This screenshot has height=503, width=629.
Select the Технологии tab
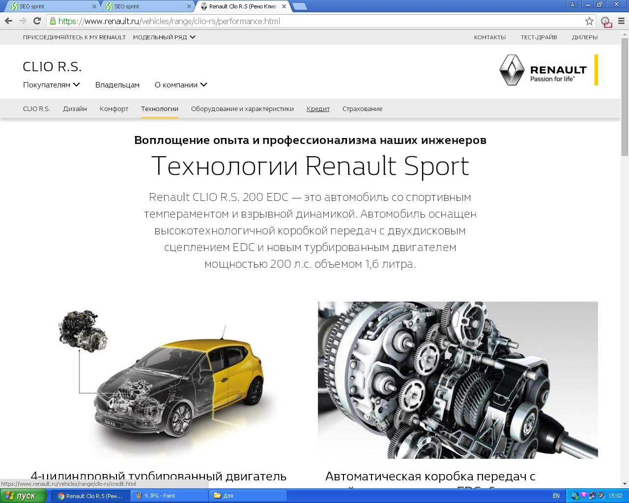160,109
